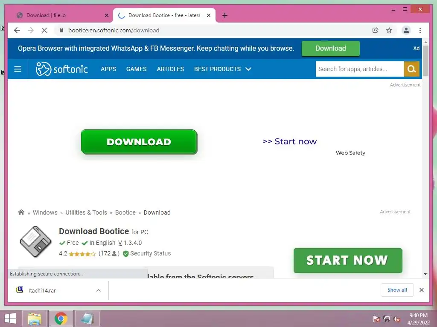The width and height of the screenshot is (437, 327).
Task: Expand Itachi14.rar download options chevron
Action: [x=99, y=290]
